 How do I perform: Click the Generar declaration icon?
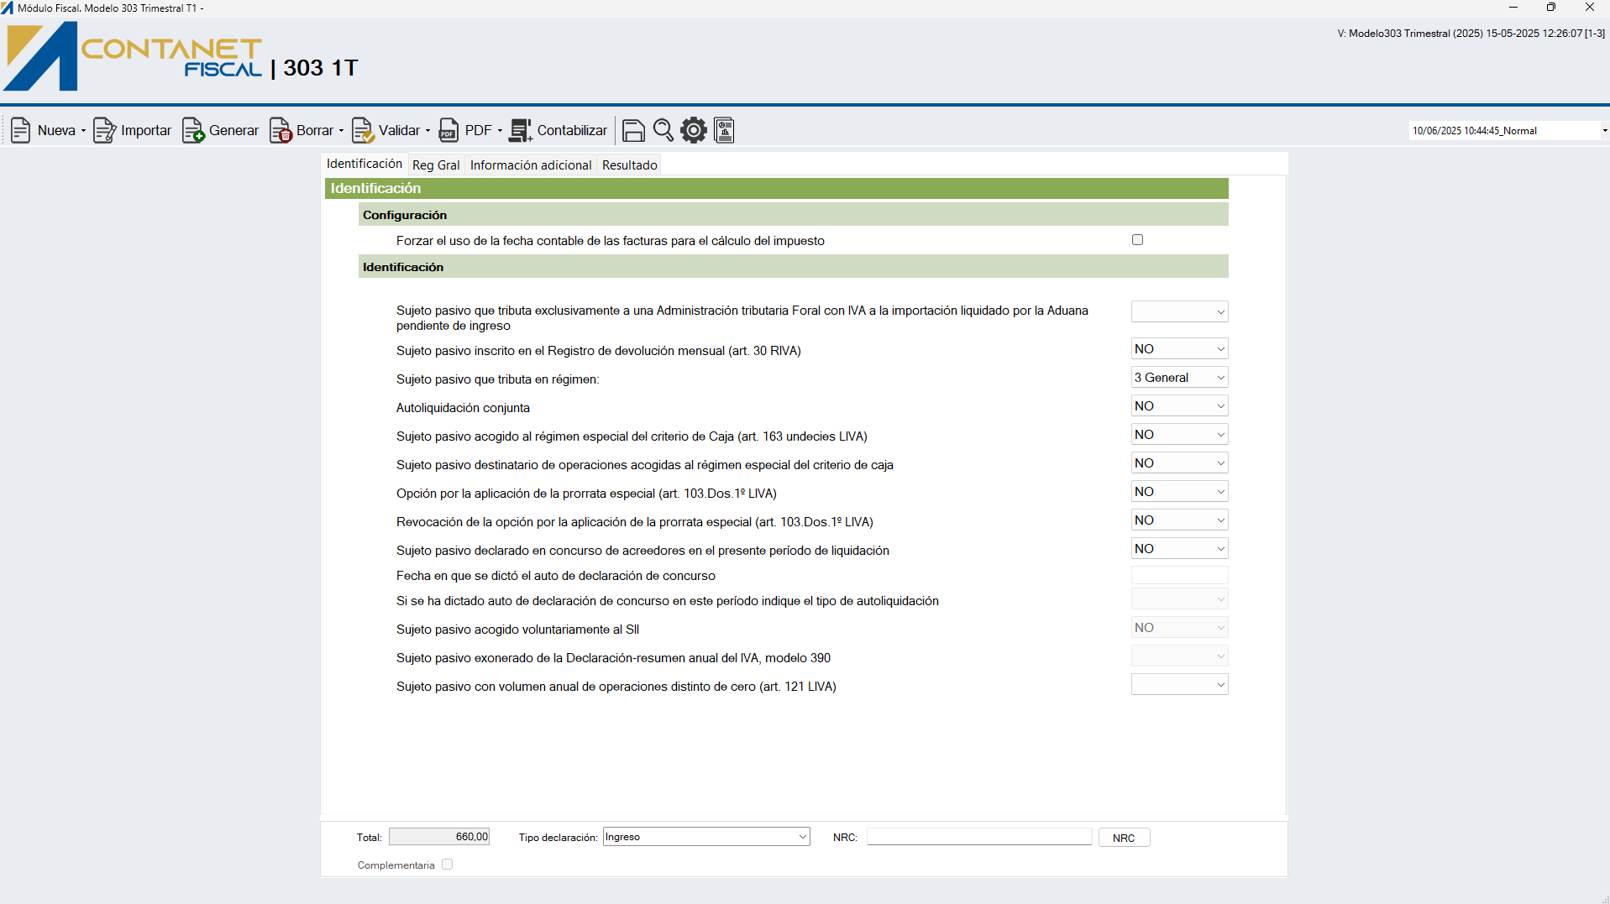193,130
